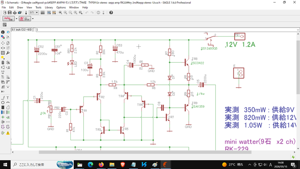Open the Options menu
The width and height of the screenshot is (300, 169).
pos(61,8)
